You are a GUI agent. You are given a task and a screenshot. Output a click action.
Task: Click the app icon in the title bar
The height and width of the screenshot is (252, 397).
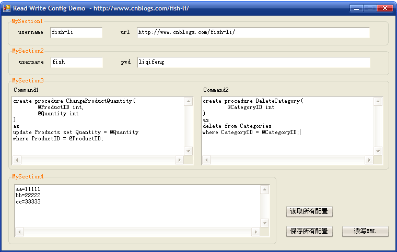[7, 8]
